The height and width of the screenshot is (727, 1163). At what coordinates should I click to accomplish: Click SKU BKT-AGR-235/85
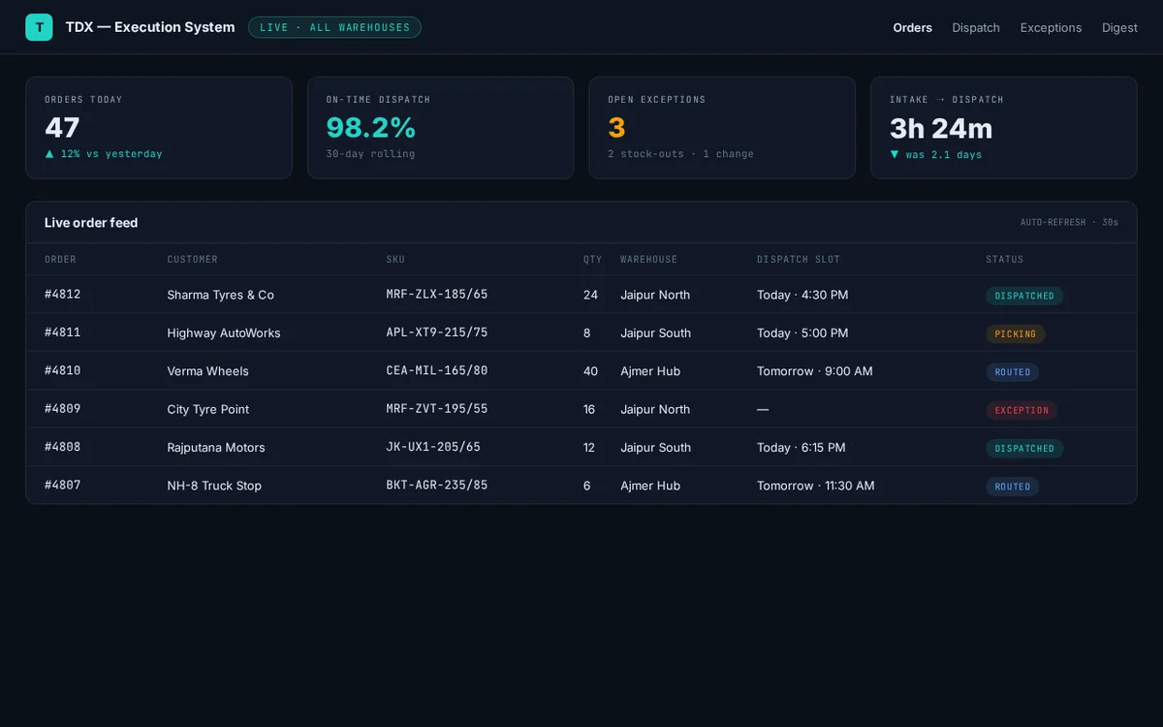[437, 486]
